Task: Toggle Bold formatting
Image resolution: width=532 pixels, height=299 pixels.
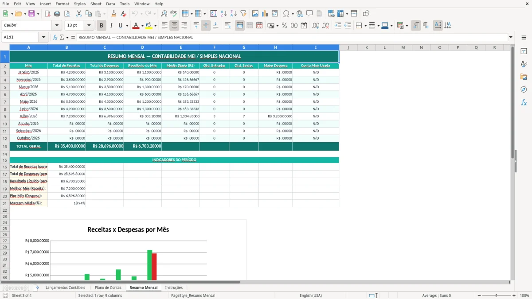Action: click(x=102, y=26)
